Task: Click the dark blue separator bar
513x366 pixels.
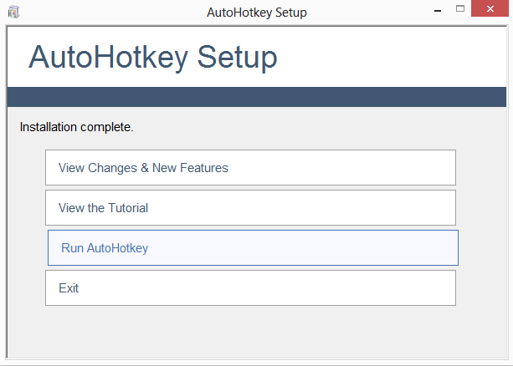Action: tap(256, 96)
